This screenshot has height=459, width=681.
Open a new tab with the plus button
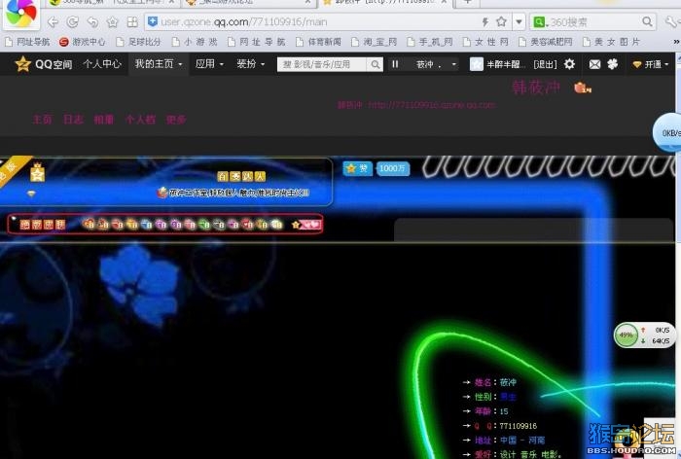click(x=468, y=2)
